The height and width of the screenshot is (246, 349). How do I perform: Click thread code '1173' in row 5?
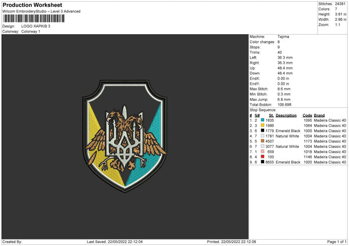point(308,141)
